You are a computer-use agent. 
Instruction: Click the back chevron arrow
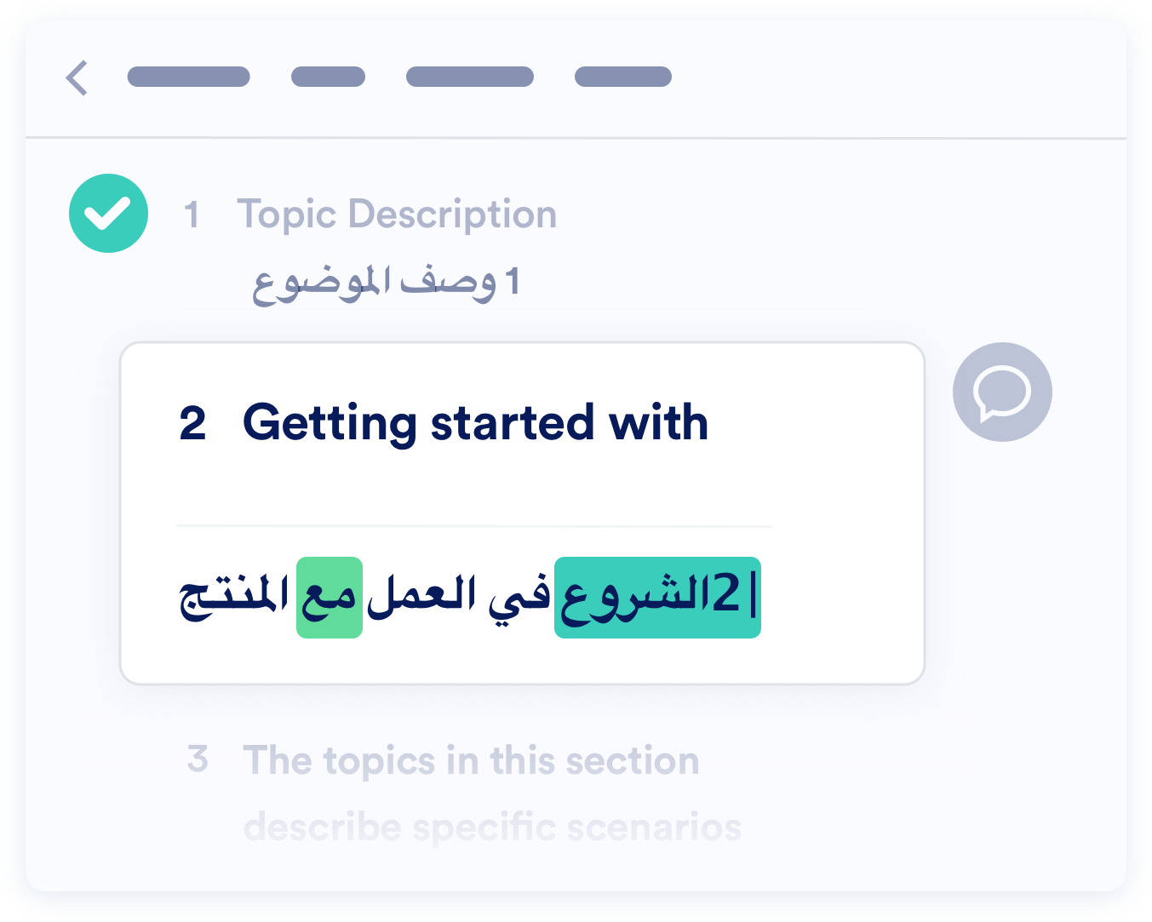pos(77,77)
